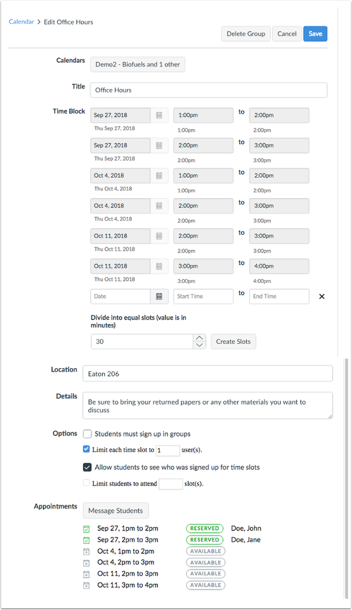
Task: Click AVAILABLE badge for Oct 4, 2pm
Action: [x=206, y=563]
